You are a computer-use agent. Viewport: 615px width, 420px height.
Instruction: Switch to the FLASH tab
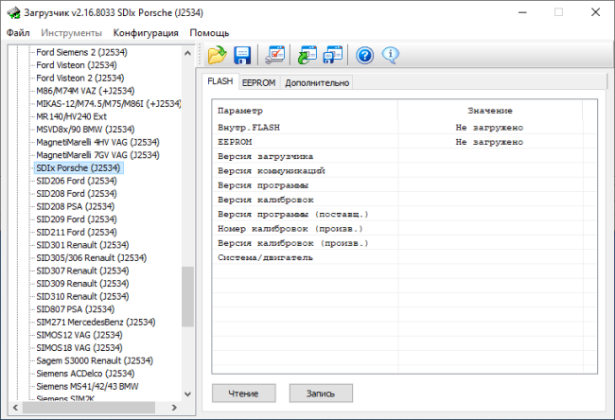pyautogui.click(x=220, y=81)
